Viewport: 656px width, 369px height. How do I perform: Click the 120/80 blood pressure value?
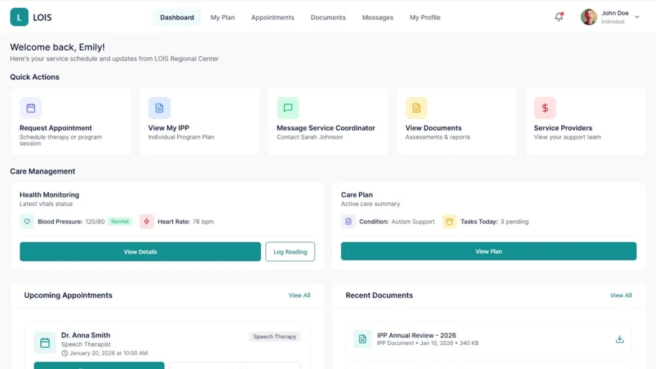pyautogui.click(x=95, y=221)
